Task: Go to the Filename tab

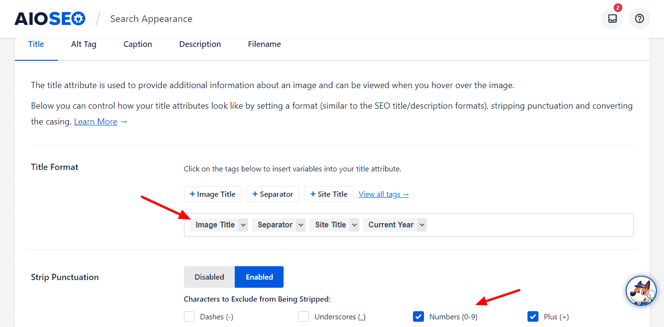Action: point(264,44)
